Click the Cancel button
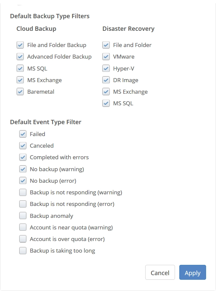Image resolution: width=216 pixels, height=291 pixels. (x=160, y=272)
